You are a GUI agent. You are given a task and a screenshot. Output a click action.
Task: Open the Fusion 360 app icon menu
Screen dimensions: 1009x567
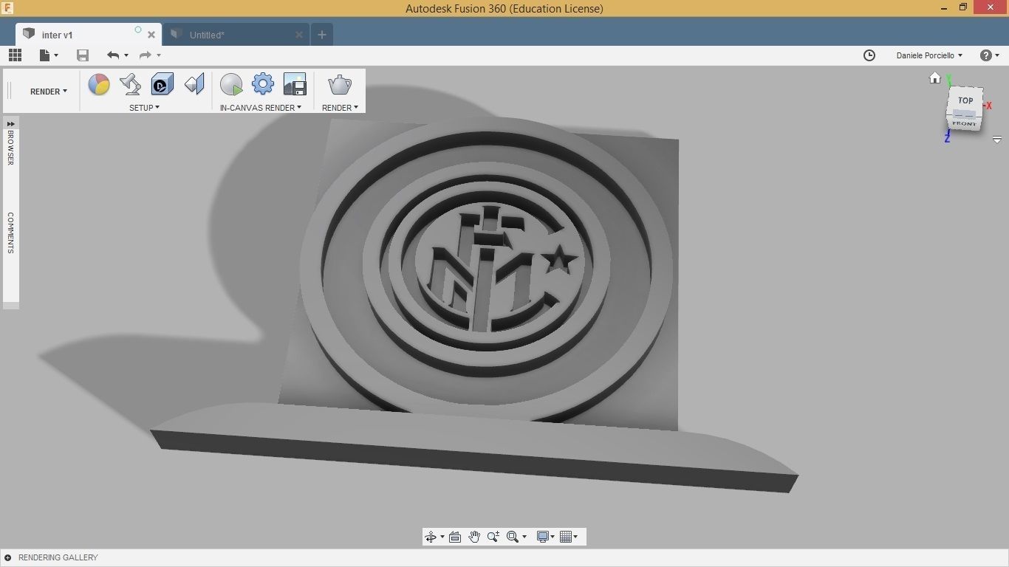[x=7, y=8]
